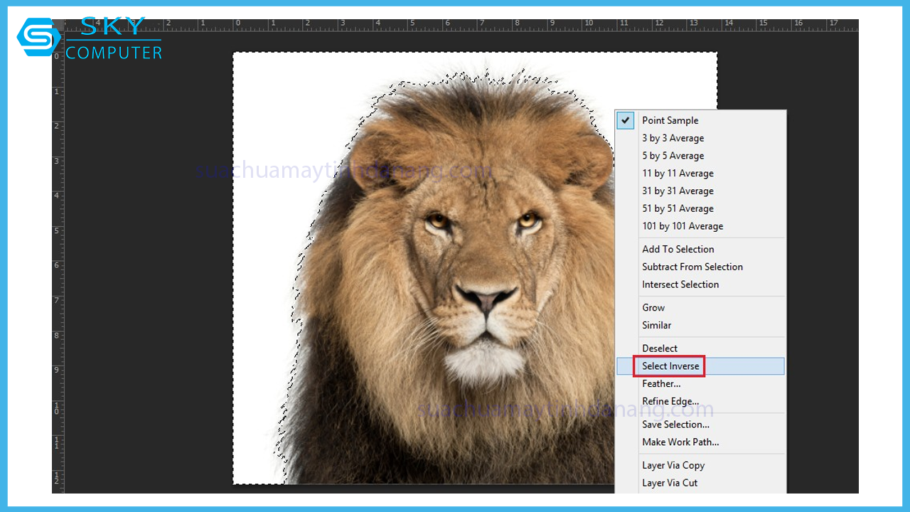The width and height of the screenshot is (910, 512).
Task: Select the checked Point Sample option
Action: [x=670, y=120]
